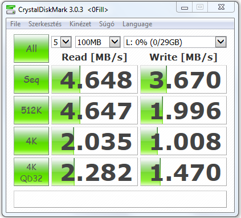Image resolution: width=241 pixels, height=218 pixels.
Task: Select the 4K QD32 write result 1.470
Action: click(x=183, y=172)
